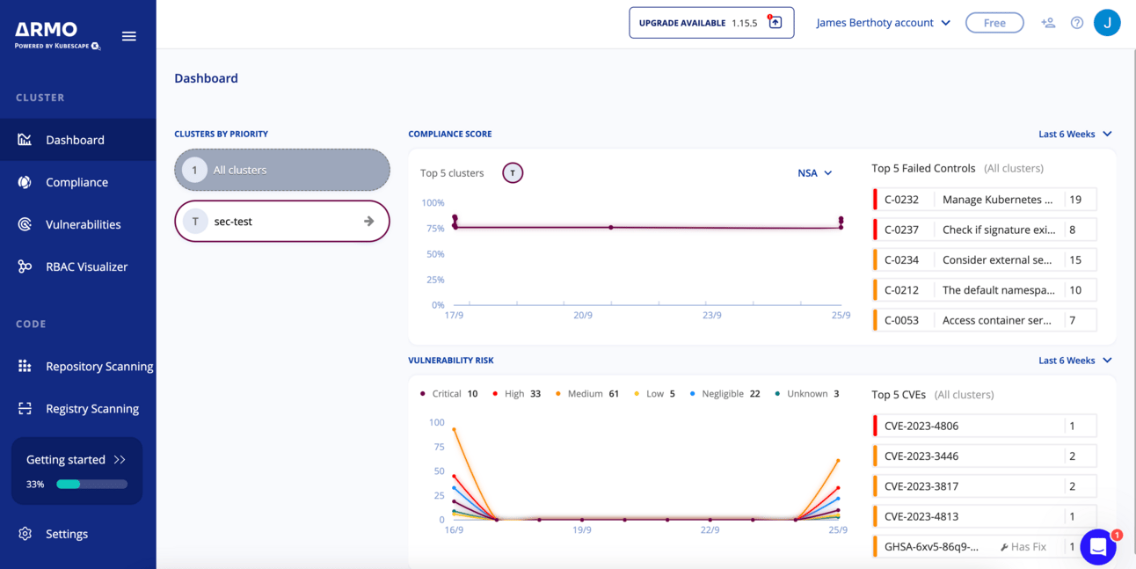The height and width of the screenshot is (569, 1136).
Task: Open Compliance Score Last 6 Weeks dropdown
Action: click(1074, 135)
